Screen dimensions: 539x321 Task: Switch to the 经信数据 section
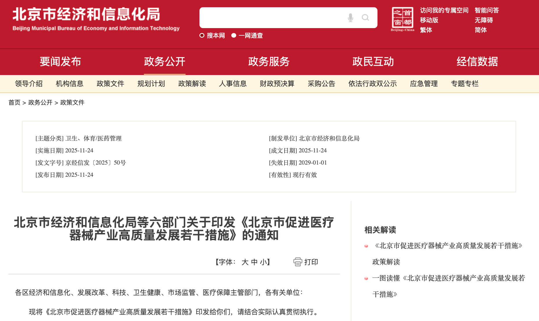[x=477, y=62]
